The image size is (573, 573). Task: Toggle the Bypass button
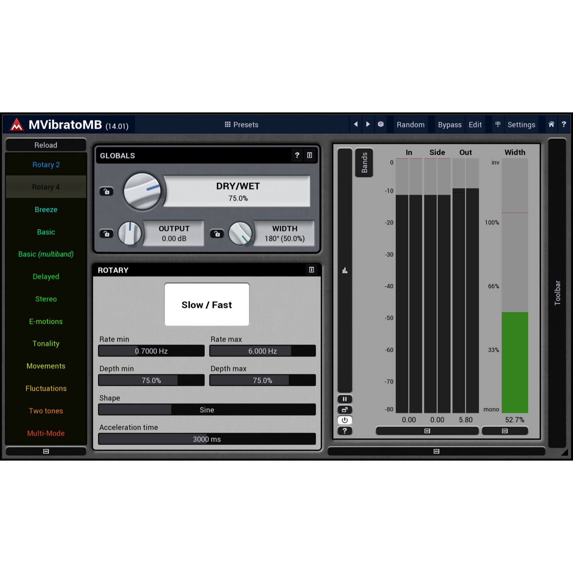pyautogui.click(x=450, y=125)
